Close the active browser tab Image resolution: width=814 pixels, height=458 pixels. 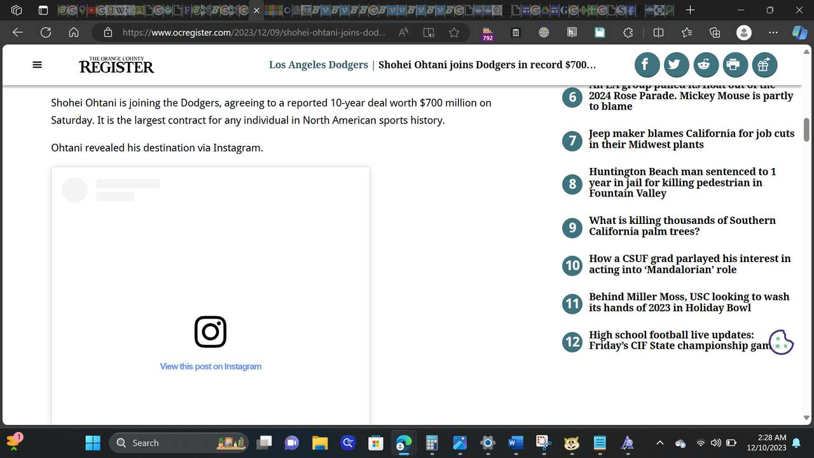[256, 10]
